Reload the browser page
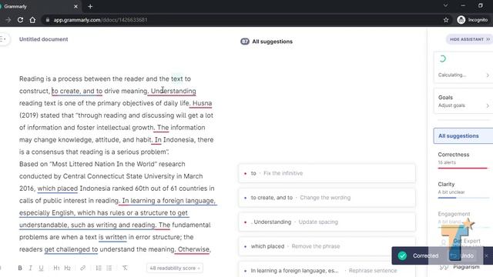 click(x=20, y=20)
